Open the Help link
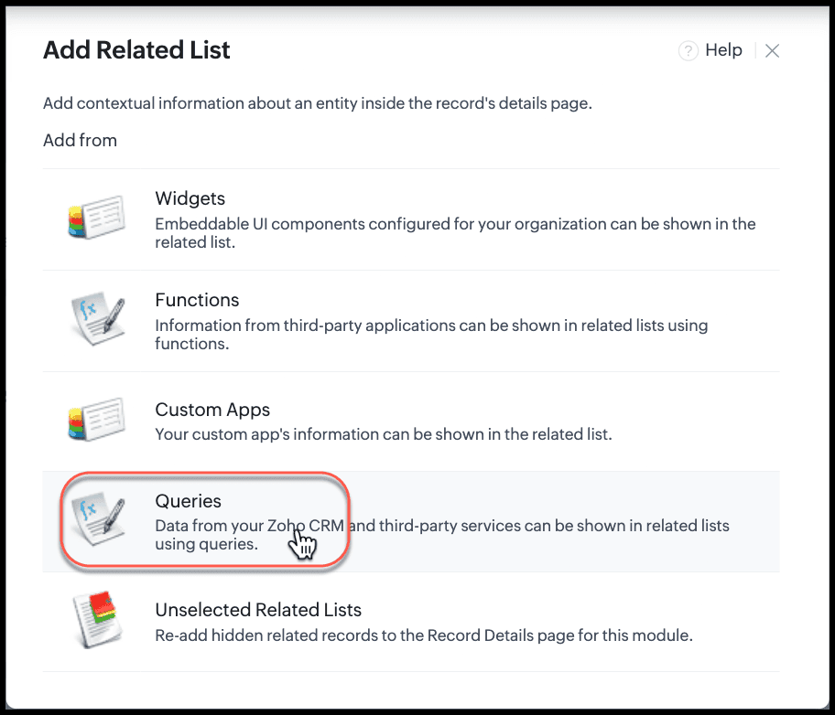Screen dimensions: 835x715 [723, 50]
